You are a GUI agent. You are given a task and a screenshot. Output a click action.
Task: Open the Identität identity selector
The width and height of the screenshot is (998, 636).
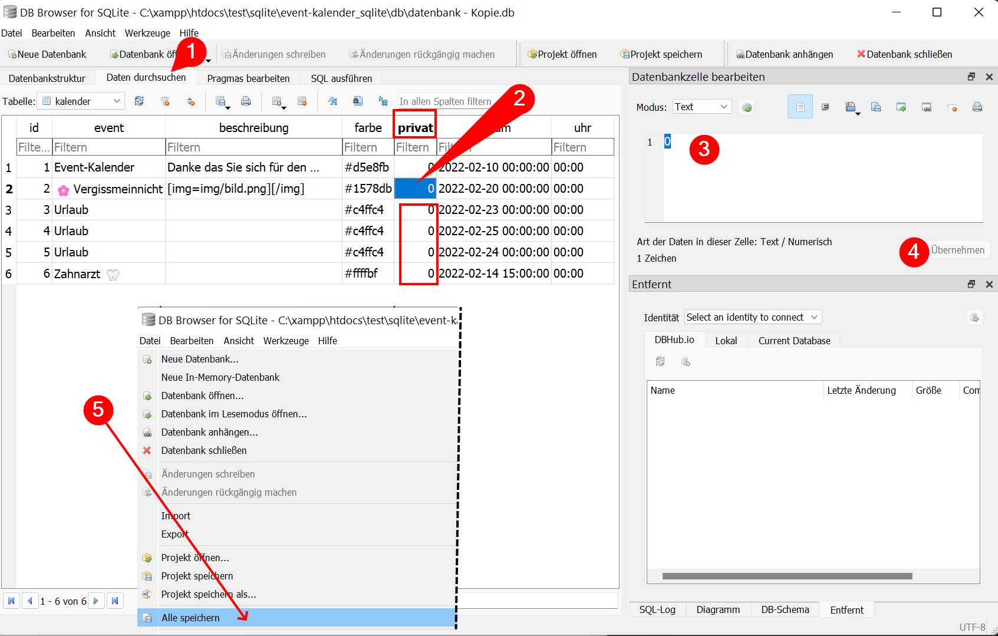(x=752, y=317)
